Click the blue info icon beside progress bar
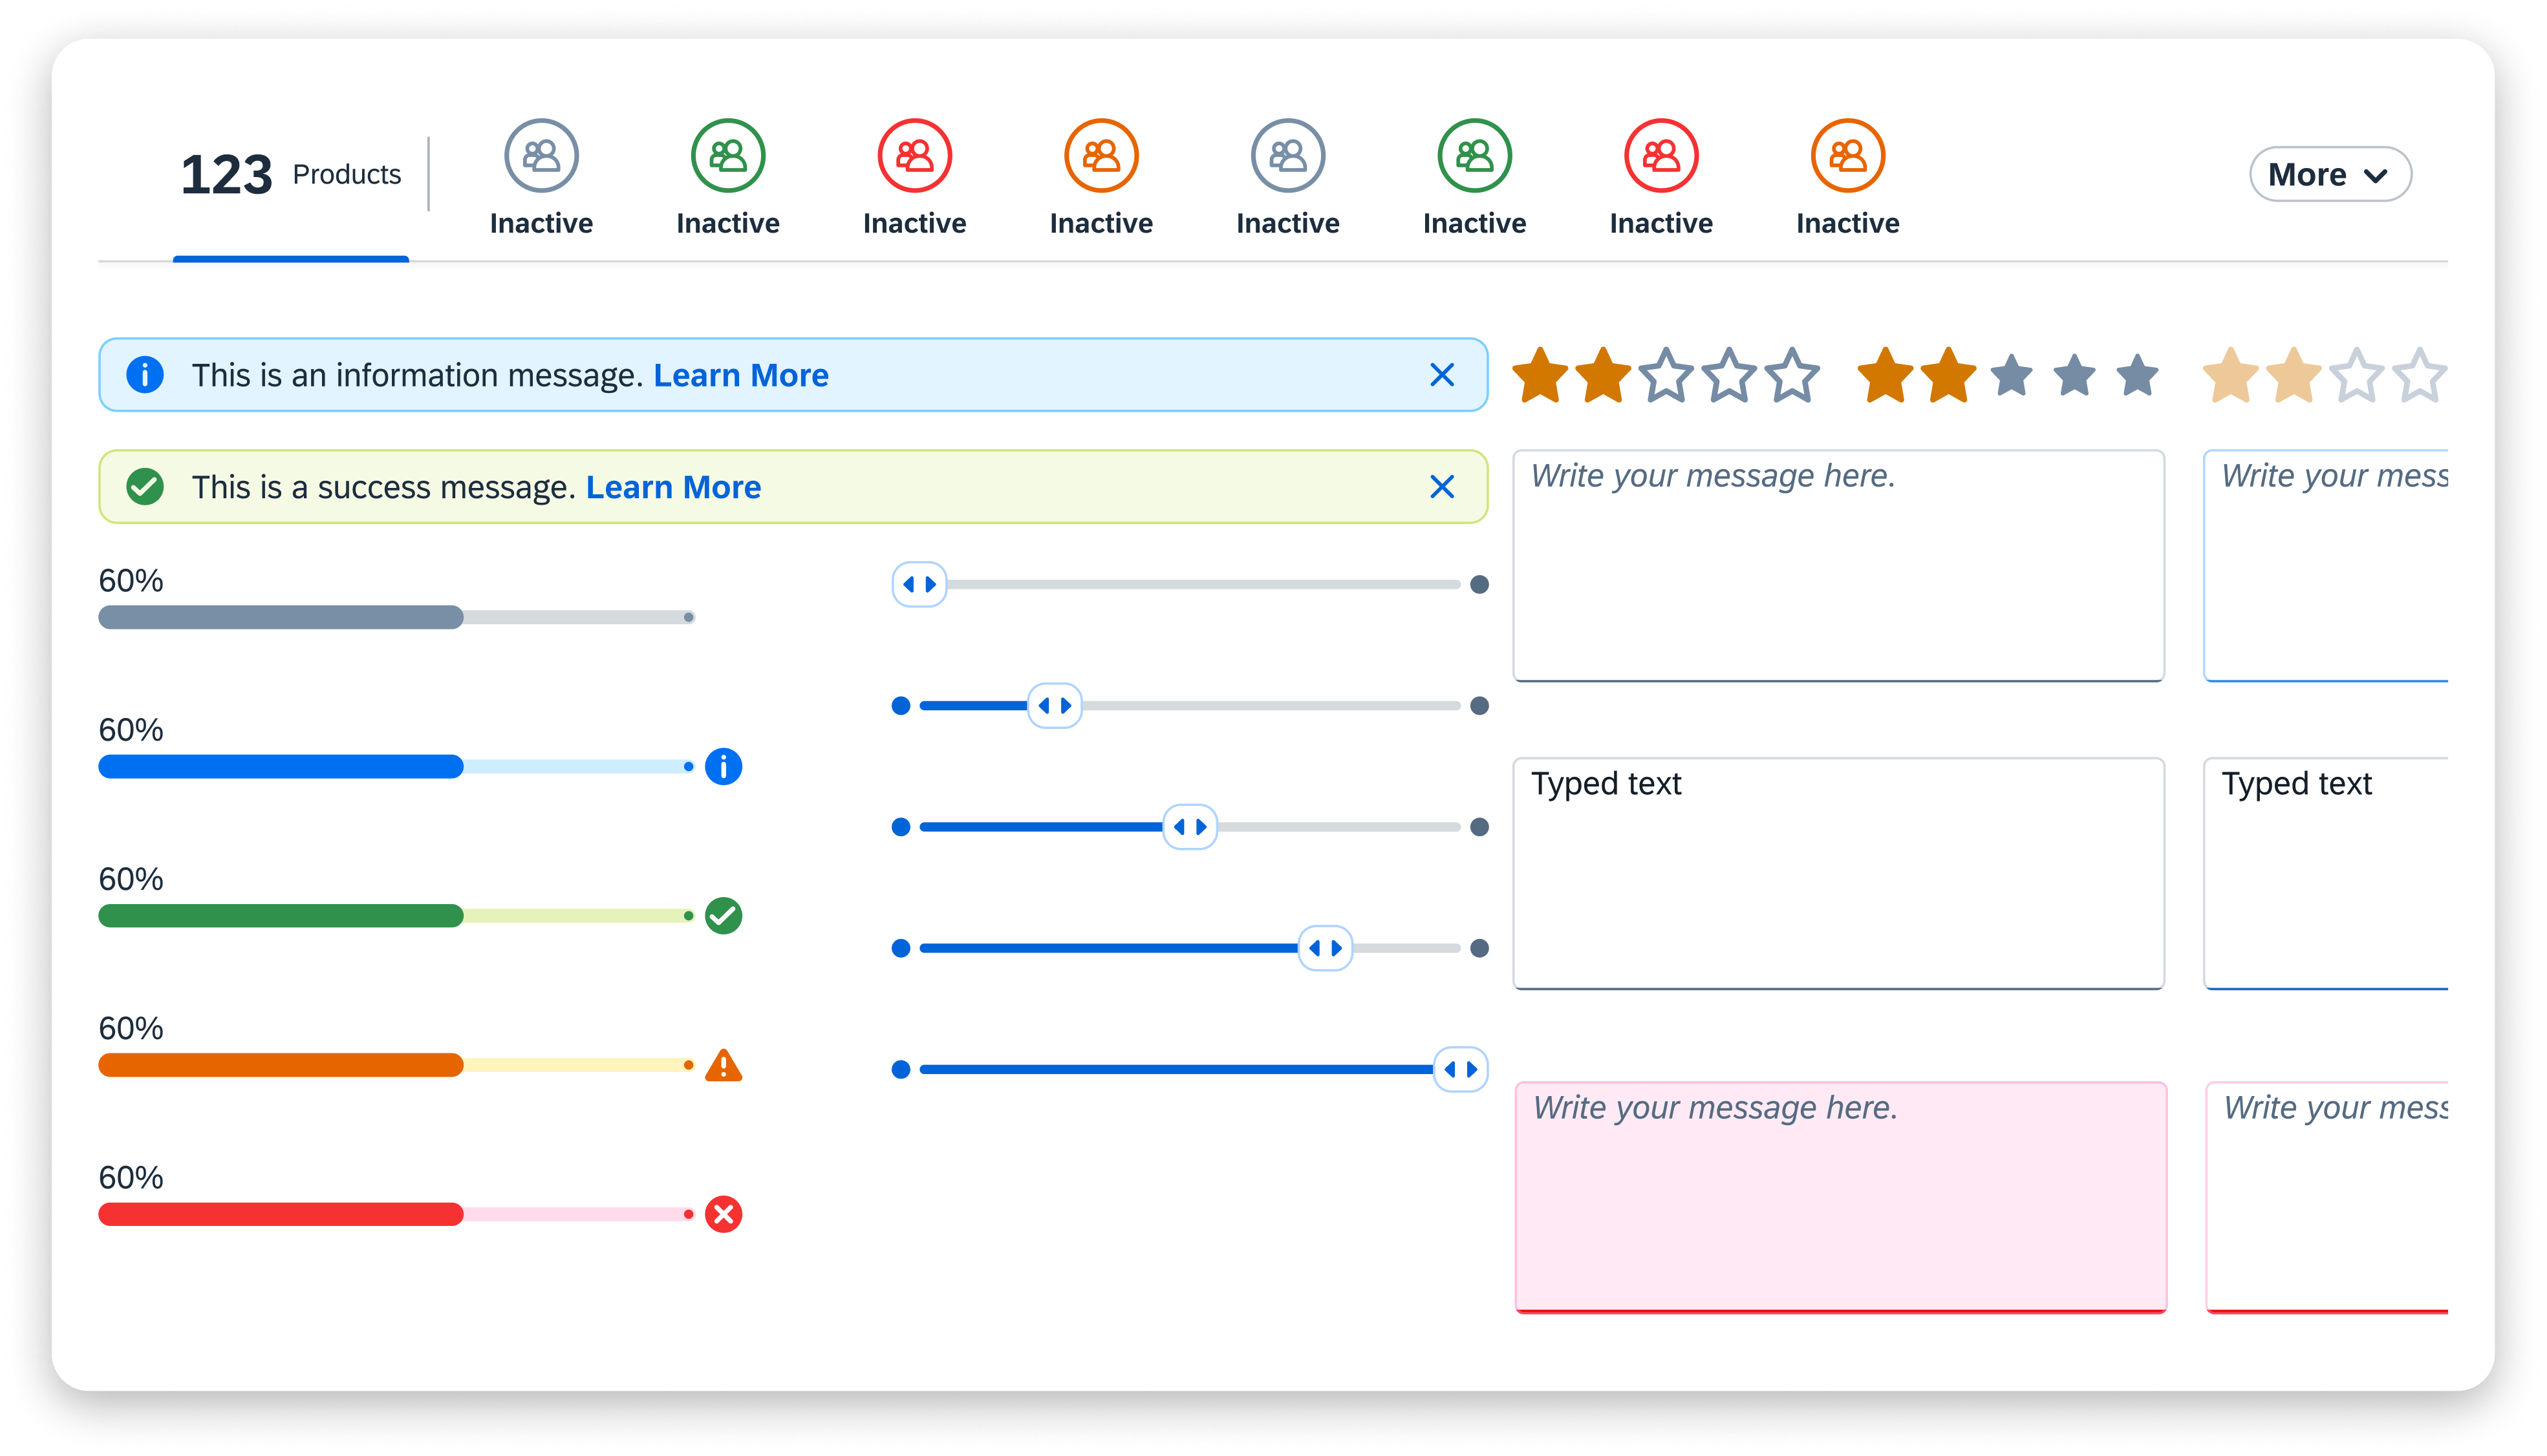The height and width of the screenshot is (1456, 2547). [x=724, y=766]
